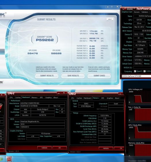Image resolution: width=151 pixels, height=162 pixels.
Task: Switch to Graphics Card tab in GPU-Z
Action: [127, 12]
